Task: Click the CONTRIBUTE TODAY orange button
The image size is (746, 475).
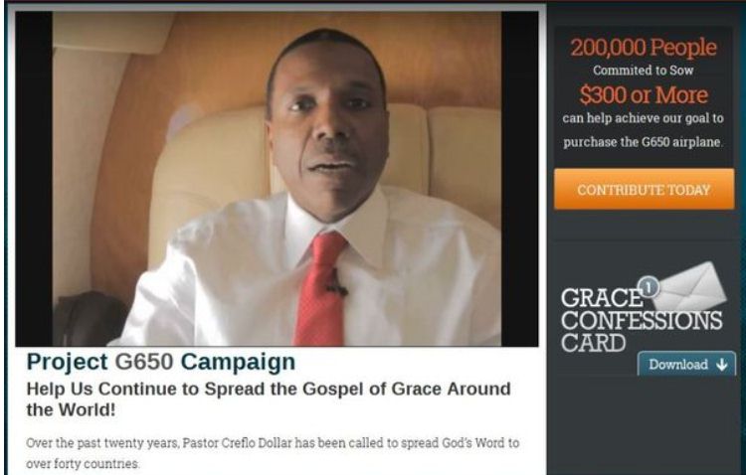Action: coord(645,189)
